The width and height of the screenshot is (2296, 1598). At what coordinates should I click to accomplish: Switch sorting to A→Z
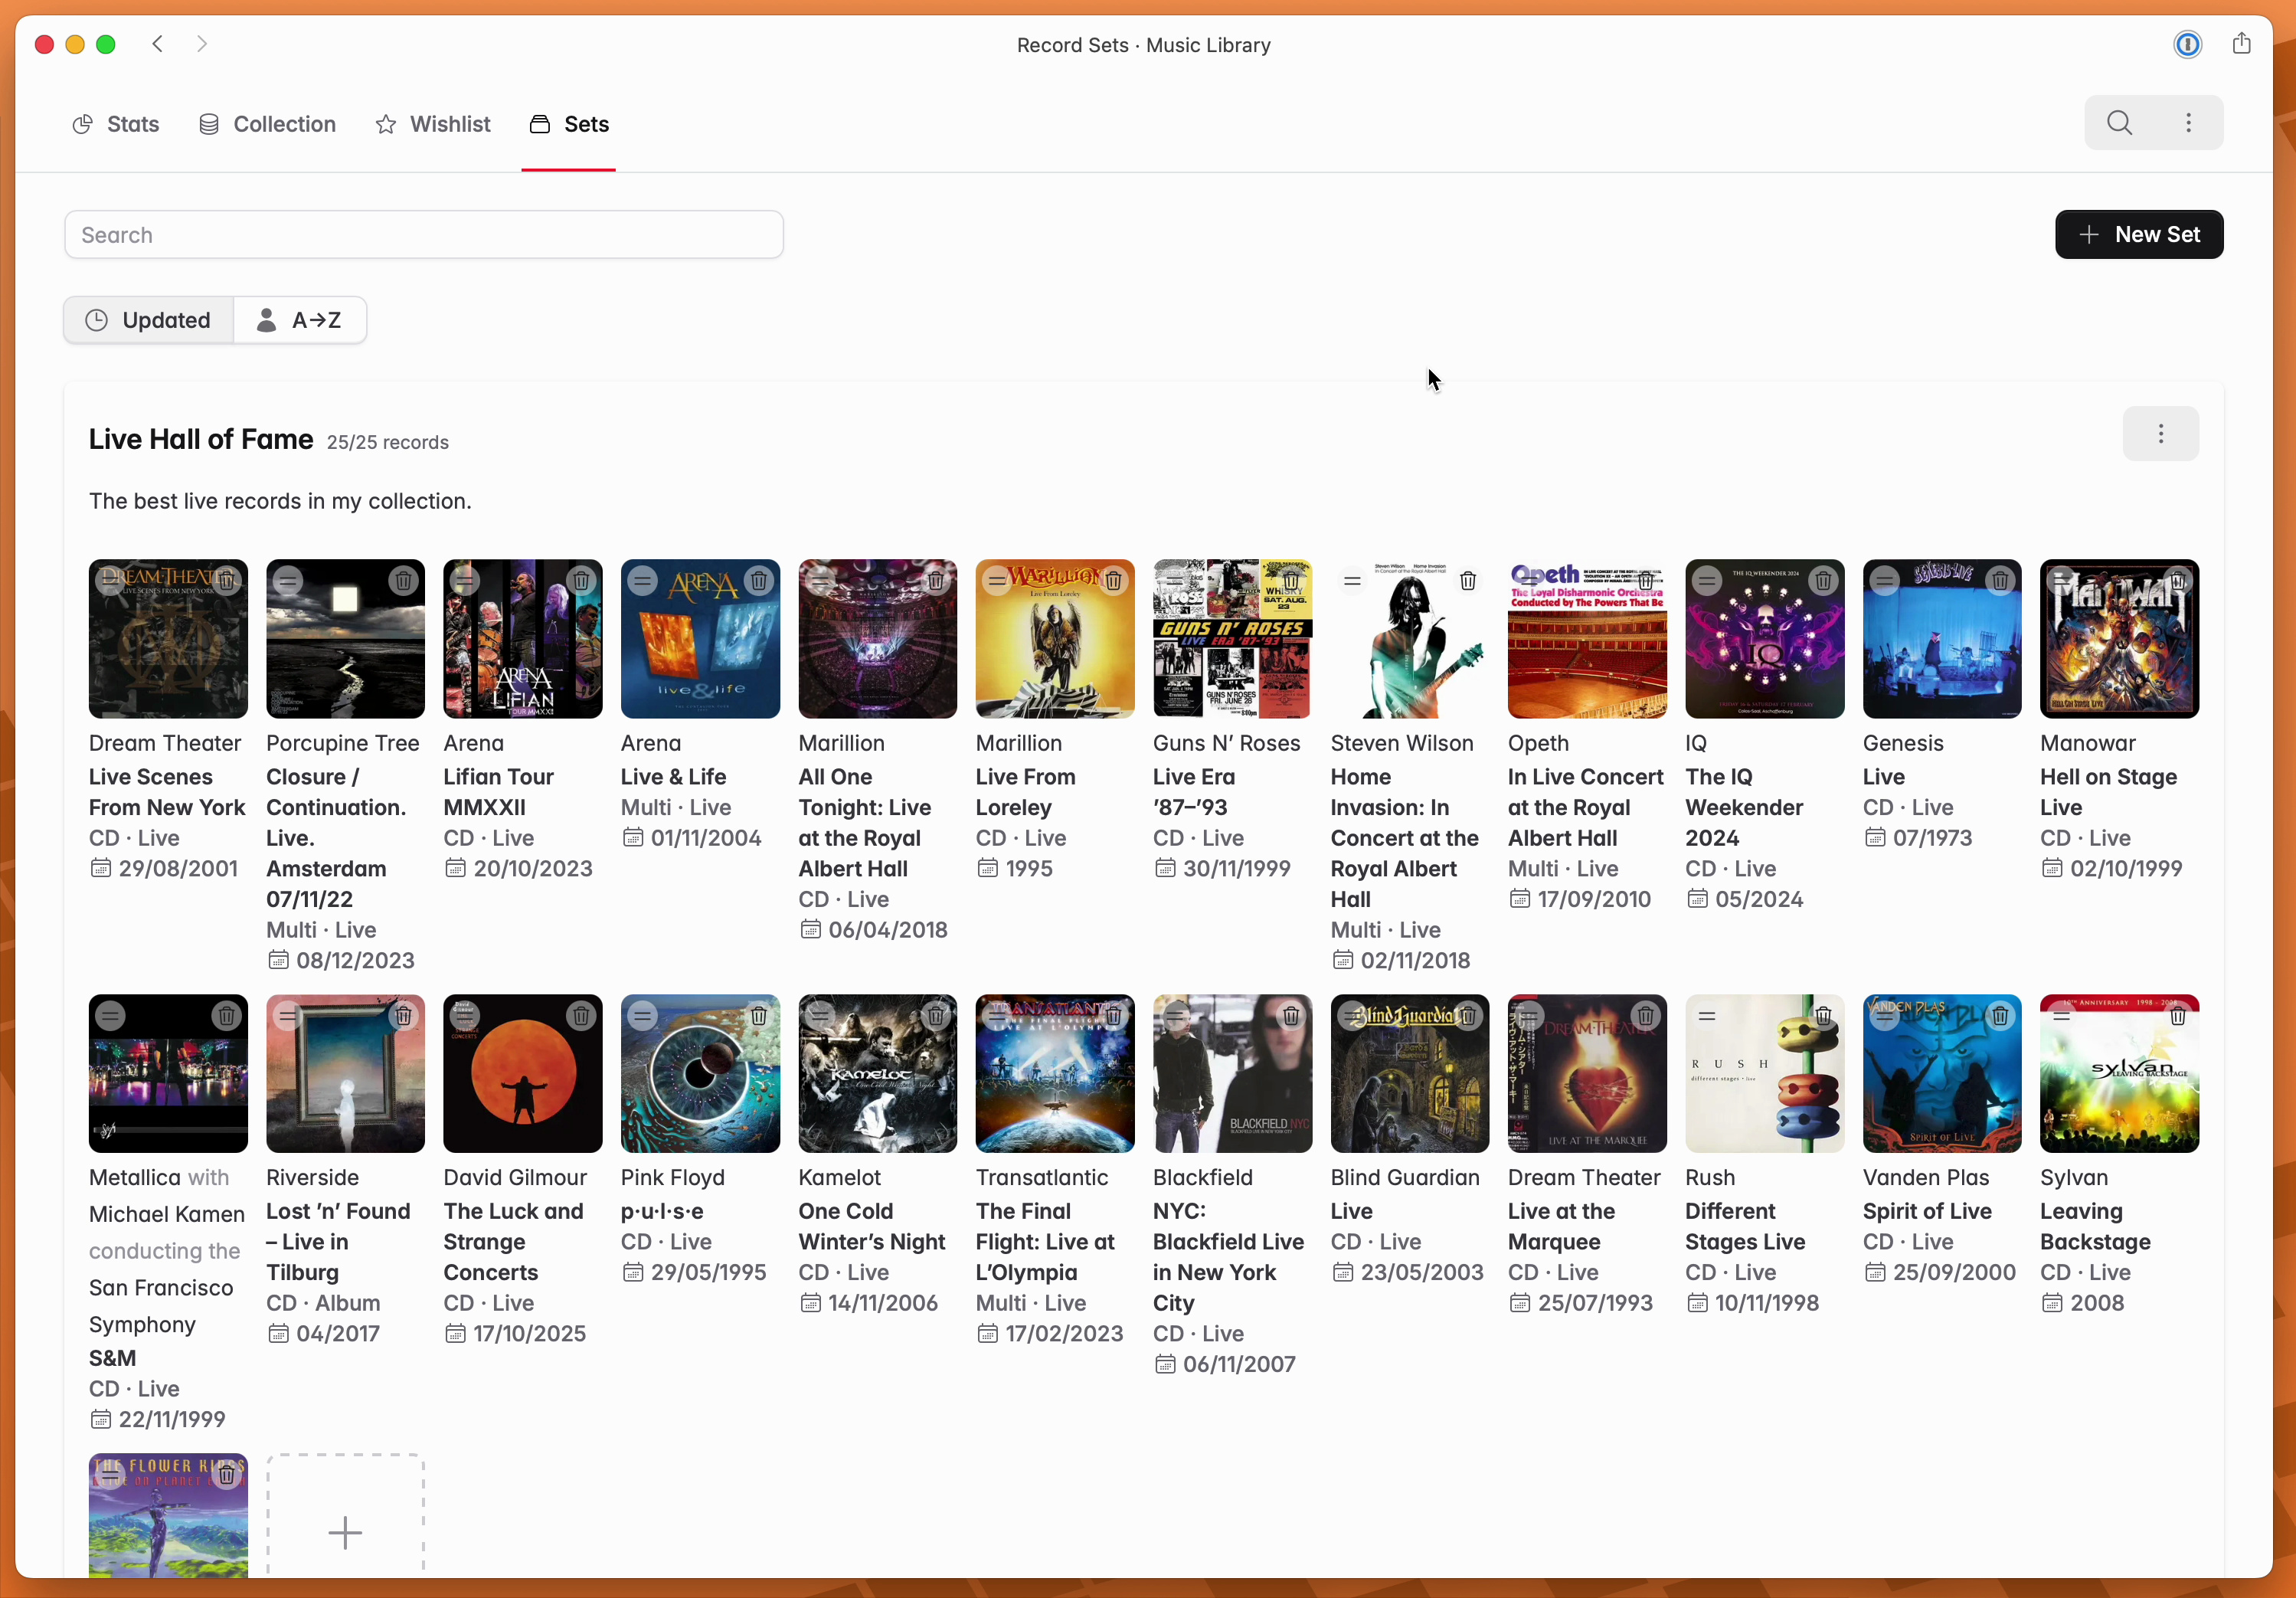tap(300, 320)
